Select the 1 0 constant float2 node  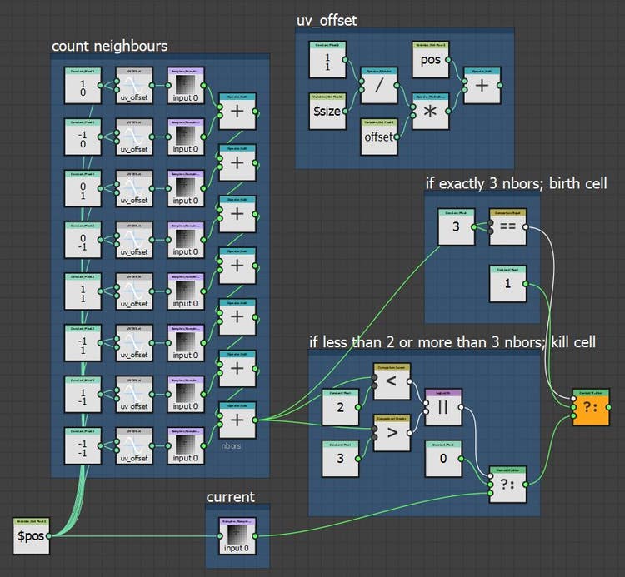tap(82, 85)
